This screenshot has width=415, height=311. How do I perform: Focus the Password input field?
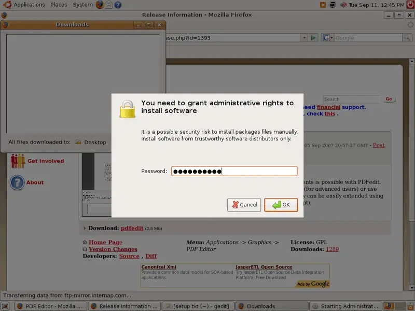[x=234, y=171]
